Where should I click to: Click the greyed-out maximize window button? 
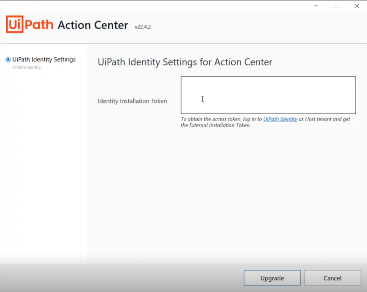tap(336, 6)
